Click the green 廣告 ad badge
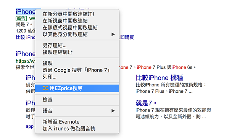Image resolution: width=229 pixels, height=140 pixels. pos(21,19)
